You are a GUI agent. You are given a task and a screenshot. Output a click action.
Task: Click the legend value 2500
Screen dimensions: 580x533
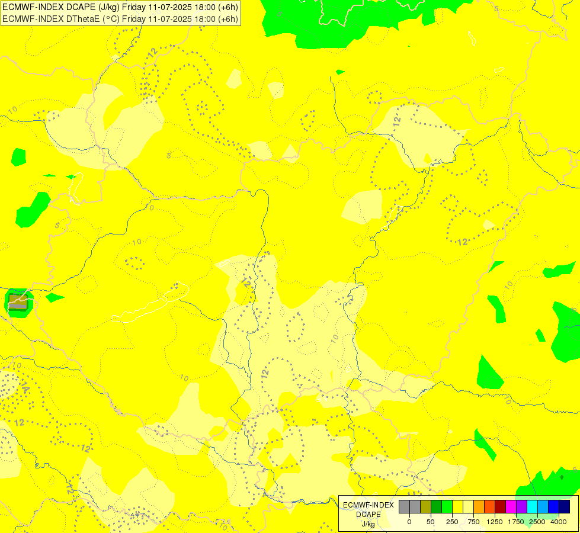(x=537, y=522)
